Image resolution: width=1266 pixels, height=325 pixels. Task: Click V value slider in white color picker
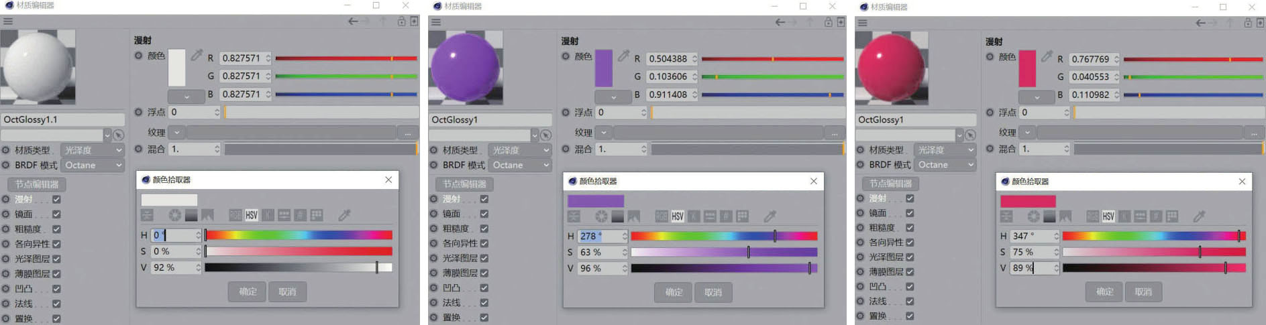(299, 267)
